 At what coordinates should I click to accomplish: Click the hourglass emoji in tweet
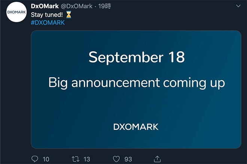[x=69, y=15]
